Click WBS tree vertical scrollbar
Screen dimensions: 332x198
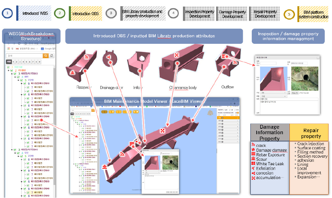pyautogui.click(x=54, y=127)
